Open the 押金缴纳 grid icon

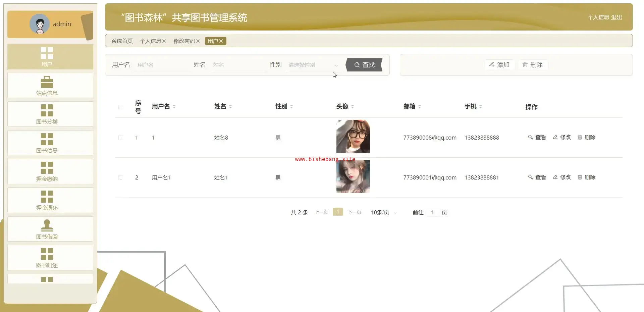(x=47, y=168)
